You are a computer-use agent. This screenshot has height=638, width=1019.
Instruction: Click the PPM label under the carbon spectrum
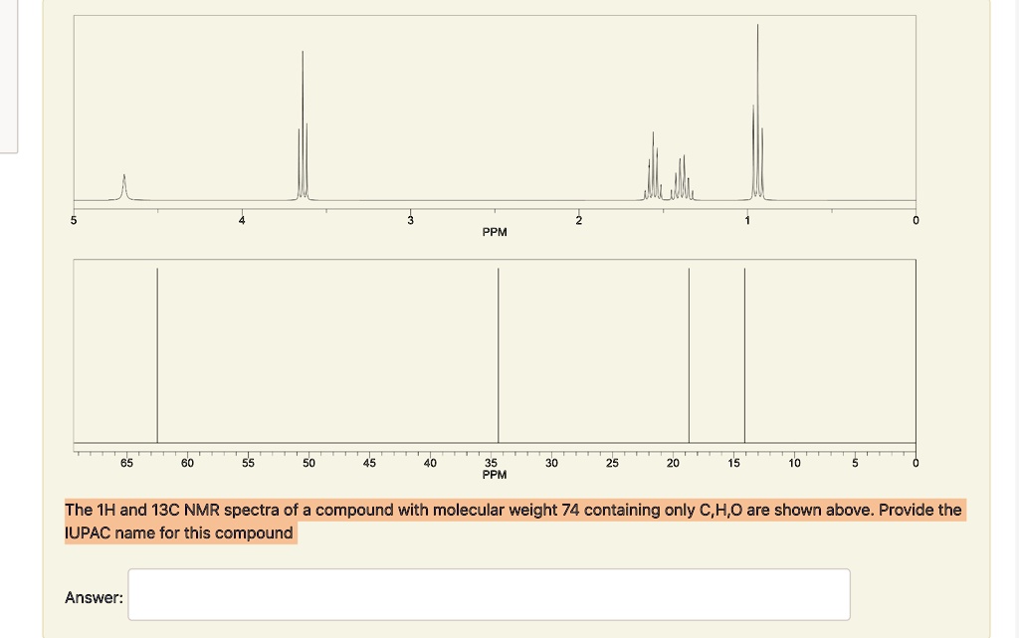(x=495, y=475)
